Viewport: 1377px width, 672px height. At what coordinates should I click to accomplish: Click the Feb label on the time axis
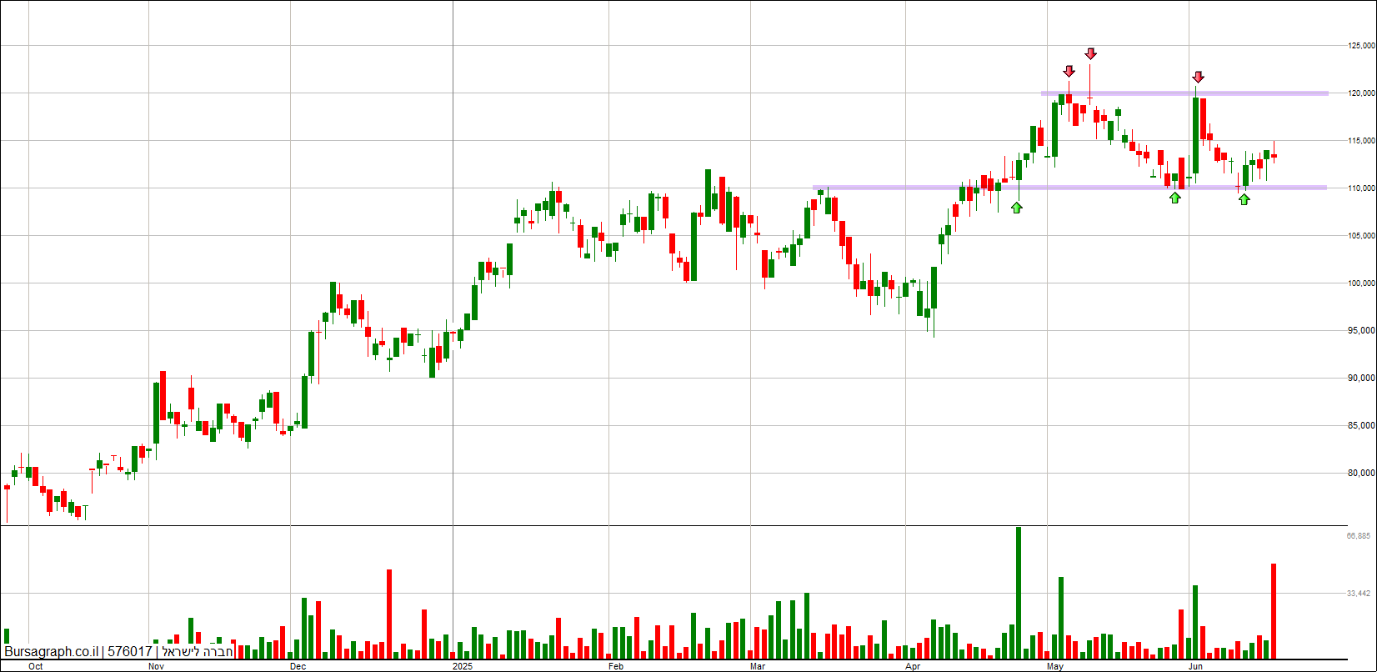click(616, 666)
